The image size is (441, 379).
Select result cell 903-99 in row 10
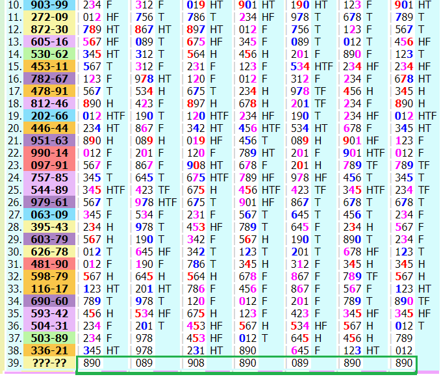[49, 5]
